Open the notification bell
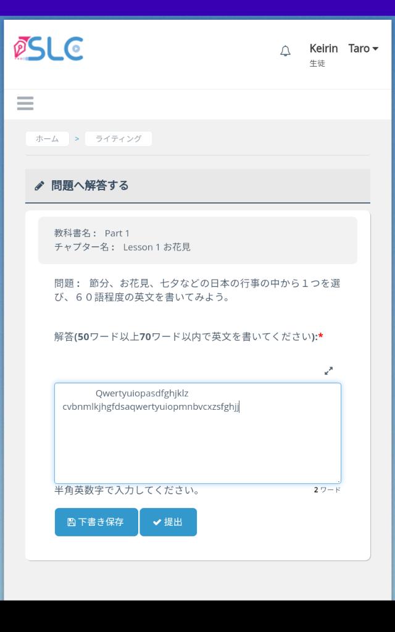 (x=285, y=51)
